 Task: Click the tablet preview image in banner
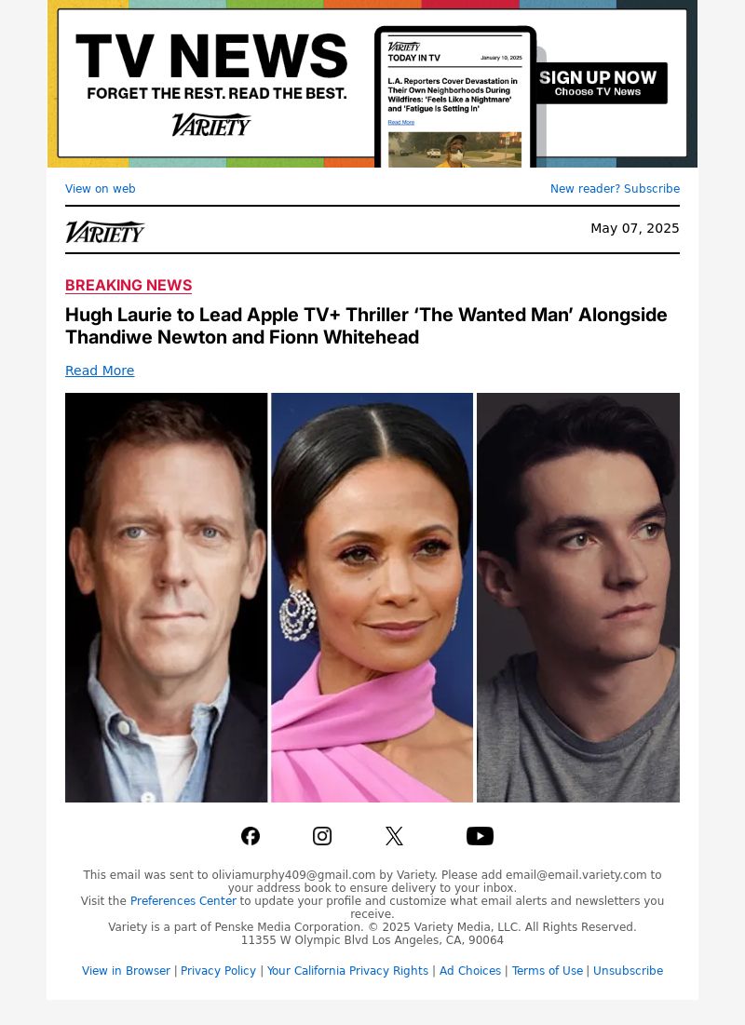point(455,98)
